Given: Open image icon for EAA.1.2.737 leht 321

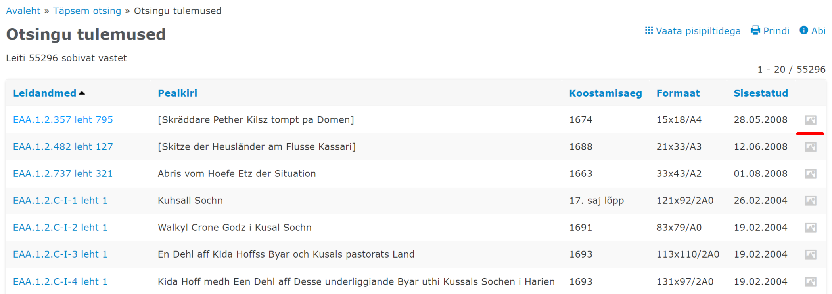Looking at the screenshot, I should (x=810, y=174).
